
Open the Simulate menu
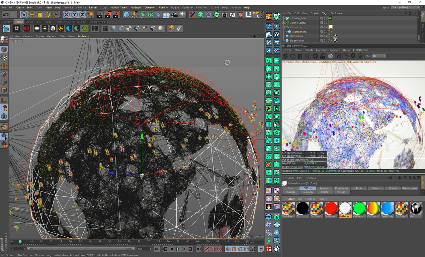(x=81, y=7)
